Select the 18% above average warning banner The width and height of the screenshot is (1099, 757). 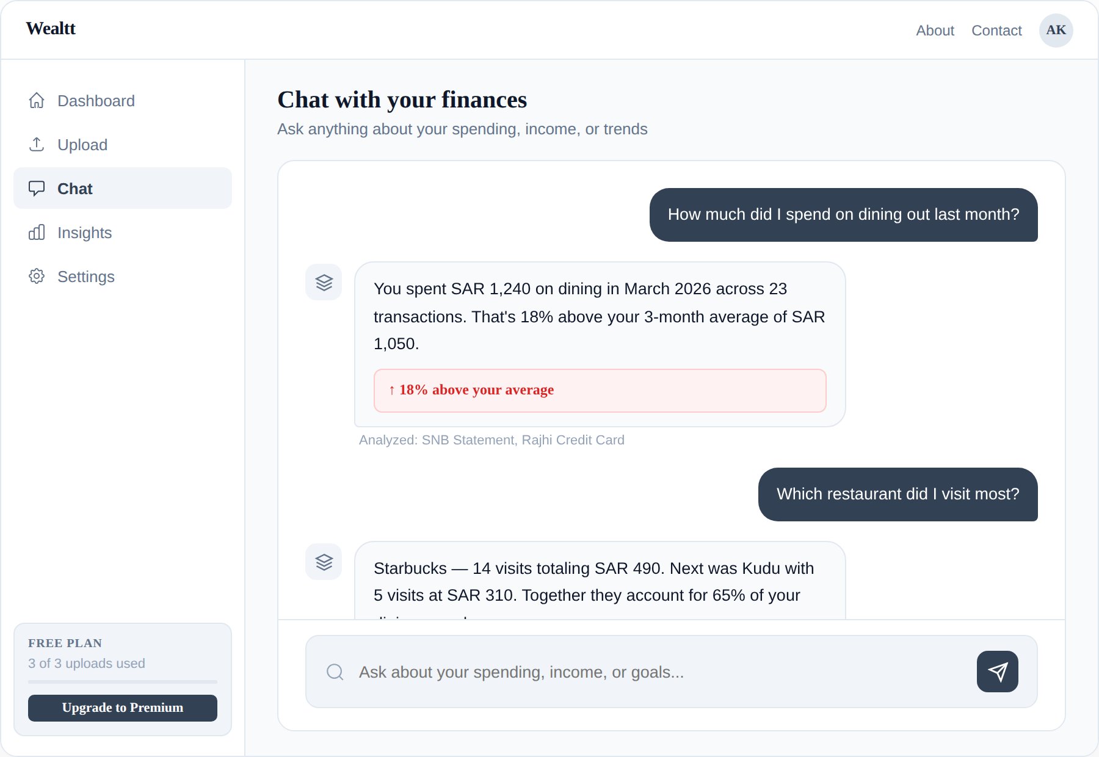[x=600, y=390]
